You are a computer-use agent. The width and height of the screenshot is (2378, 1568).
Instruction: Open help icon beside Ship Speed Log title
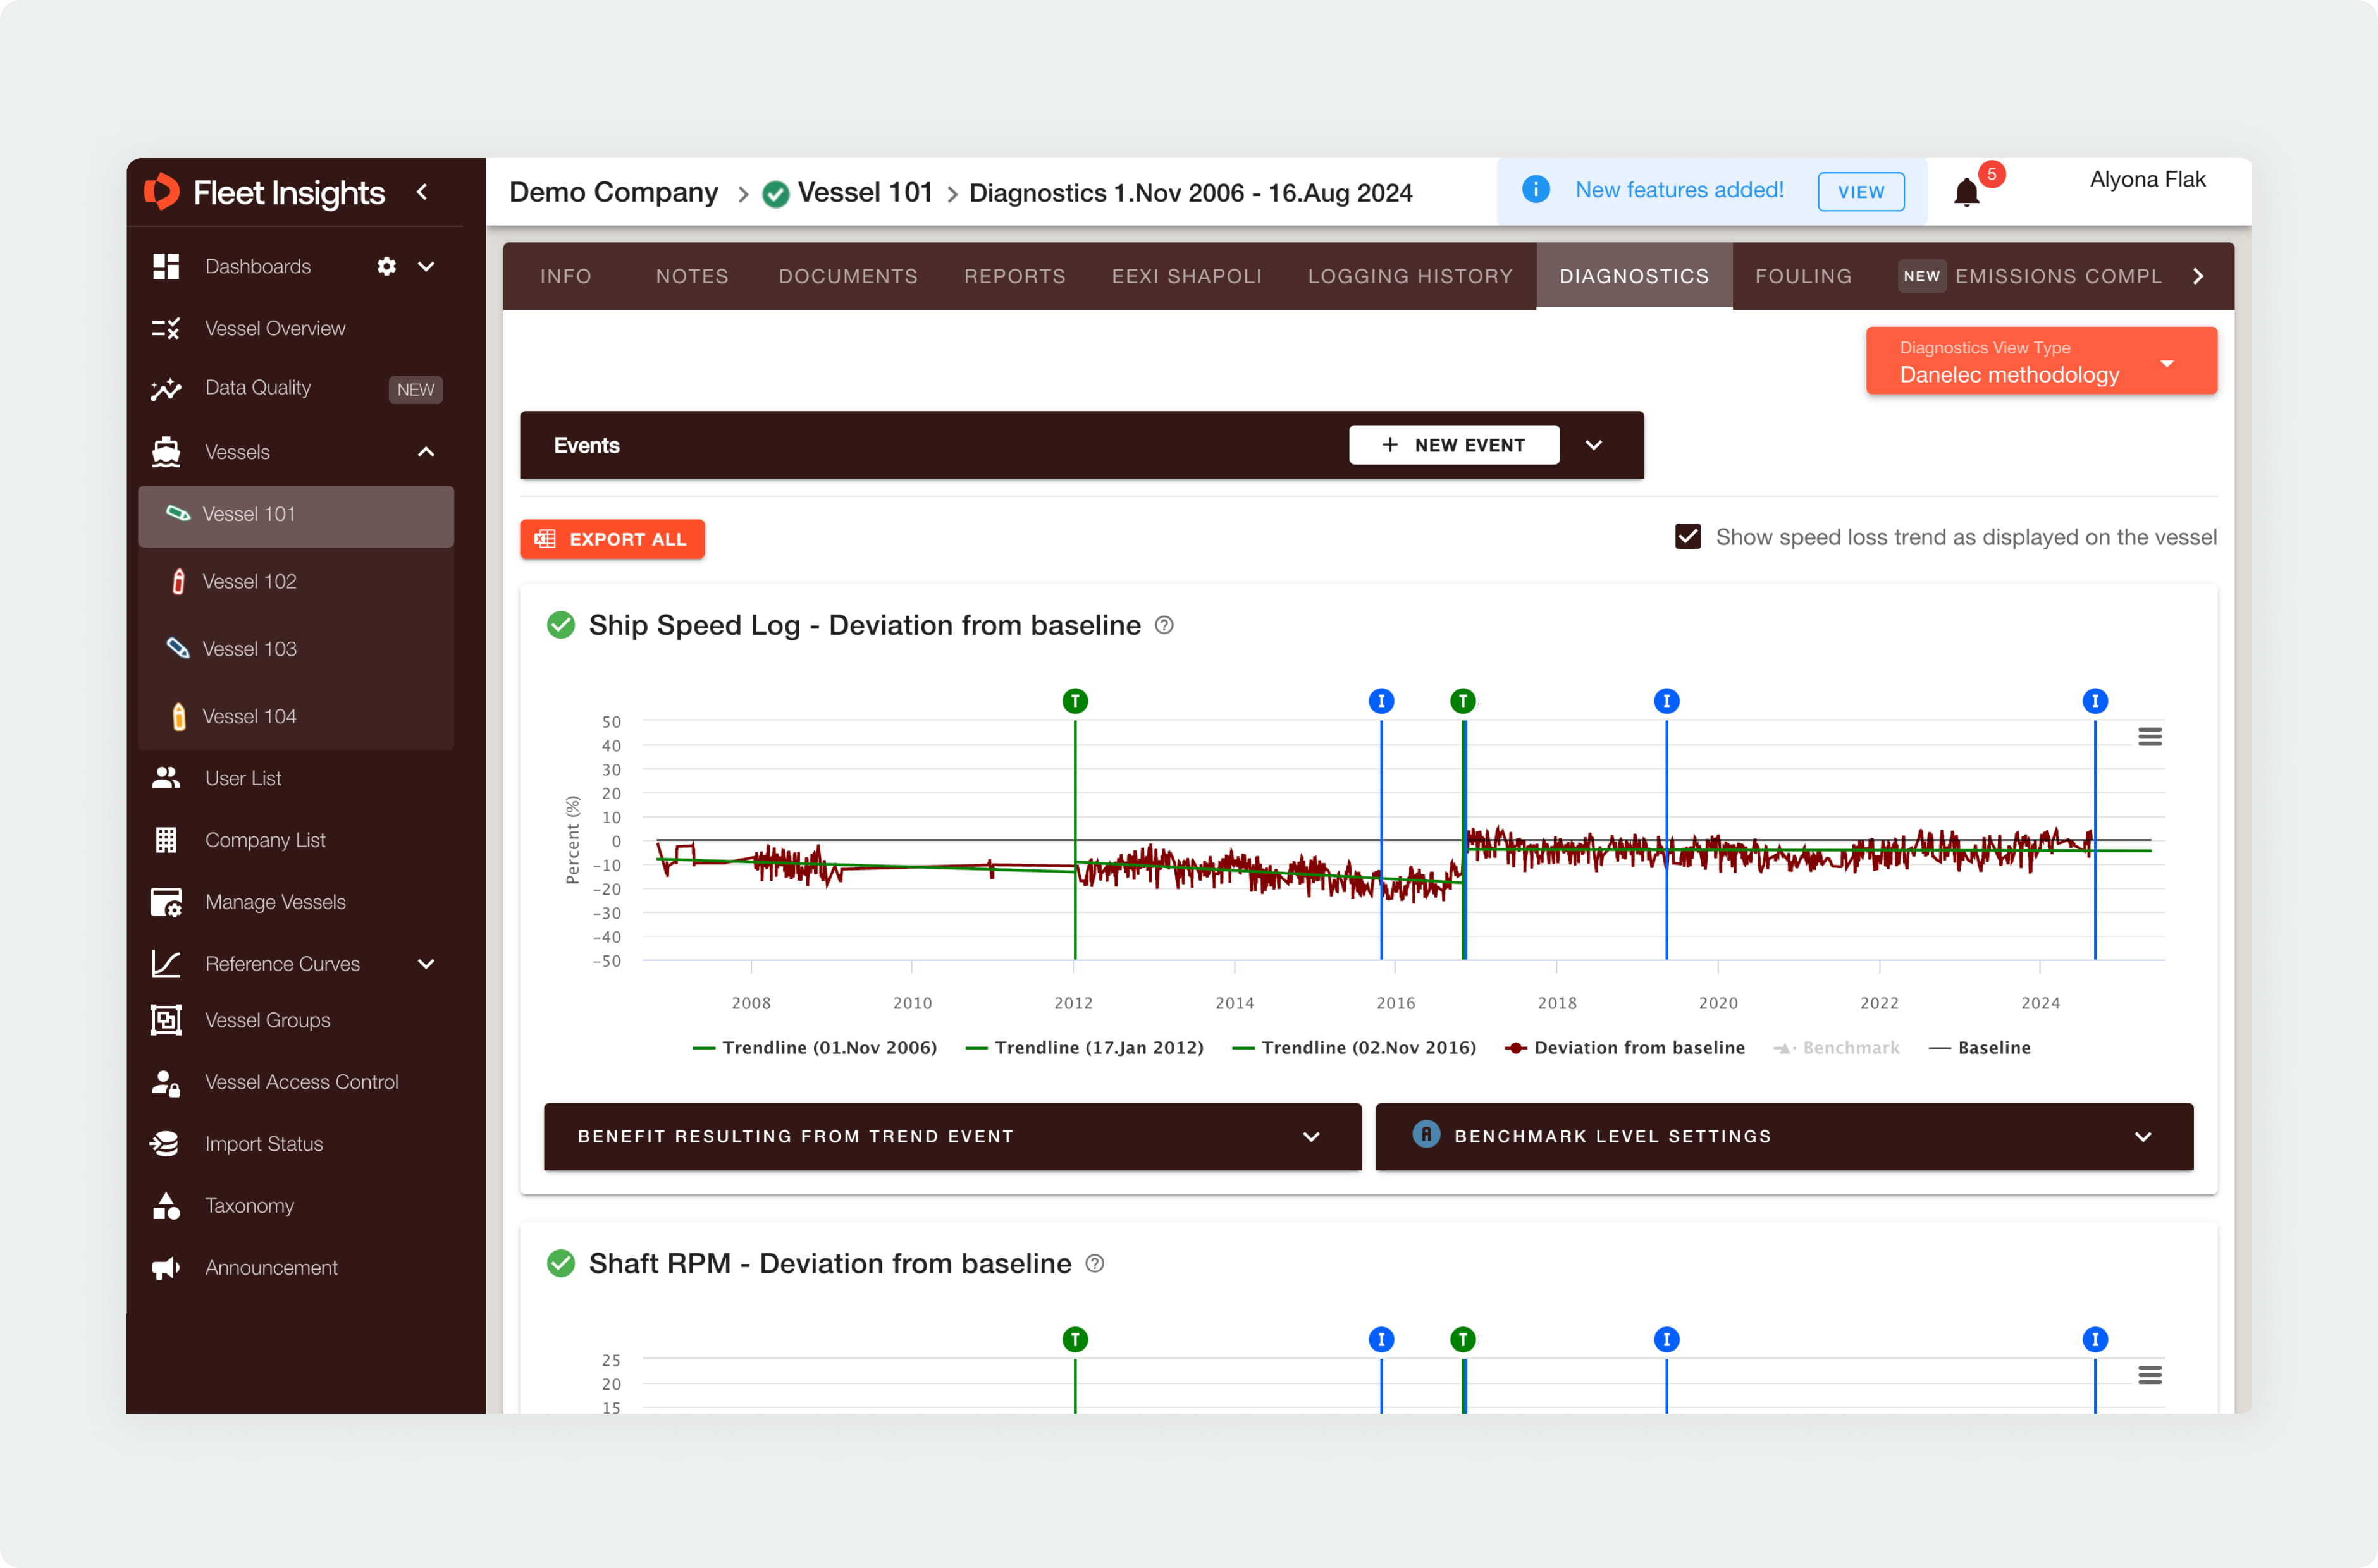[1164, 625]
